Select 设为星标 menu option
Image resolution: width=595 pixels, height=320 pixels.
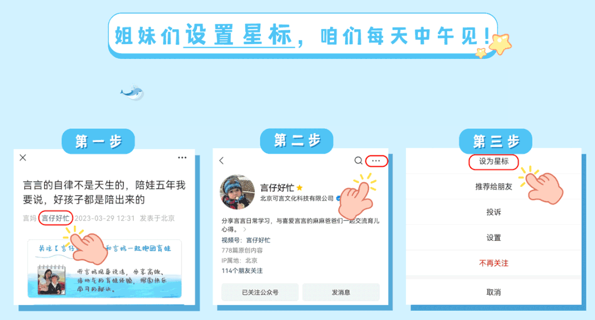(x=494, y=161)
